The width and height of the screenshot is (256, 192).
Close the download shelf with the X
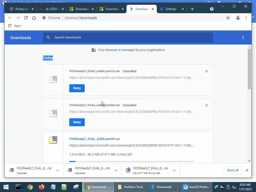(247, 170)
